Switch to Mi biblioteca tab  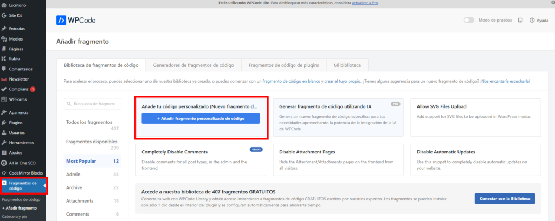click(347, 65)
